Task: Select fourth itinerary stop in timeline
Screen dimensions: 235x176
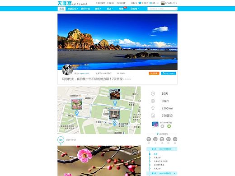Action: pyautogui.click(x=159, y=165)
